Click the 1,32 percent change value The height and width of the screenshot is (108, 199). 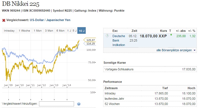pyautogui.click(x=193, y=36)
